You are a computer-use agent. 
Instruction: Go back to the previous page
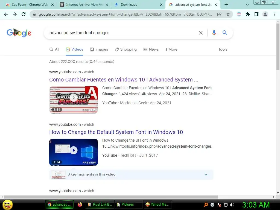coord(6,14)
